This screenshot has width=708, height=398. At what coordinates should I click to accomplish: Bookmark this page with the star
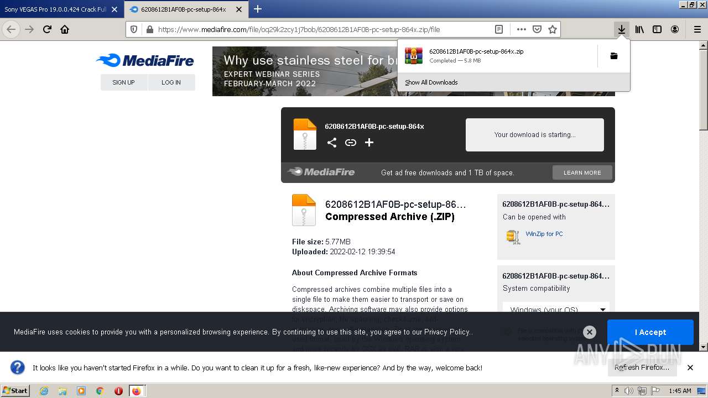552,30
